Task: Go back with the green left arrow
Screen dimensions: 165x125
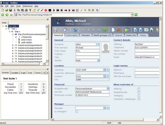Action: (x=2, y=15)
